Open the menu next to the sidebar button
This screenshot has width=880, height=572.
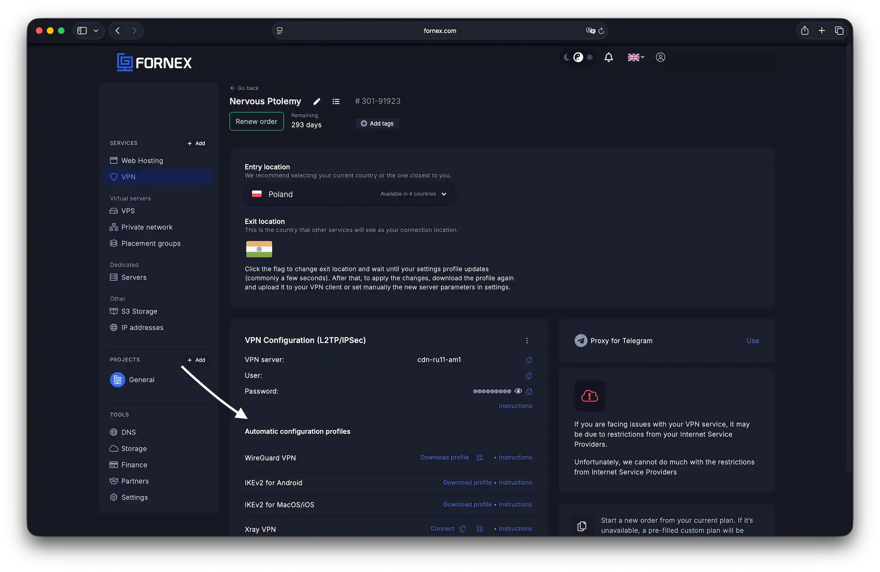pos(96,31)
